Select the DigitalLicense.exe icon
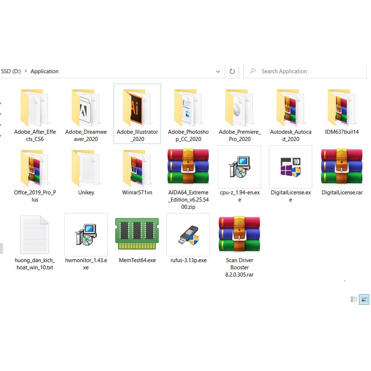The height and width of the screenshot is (371, 371). [x=291, y=167]
